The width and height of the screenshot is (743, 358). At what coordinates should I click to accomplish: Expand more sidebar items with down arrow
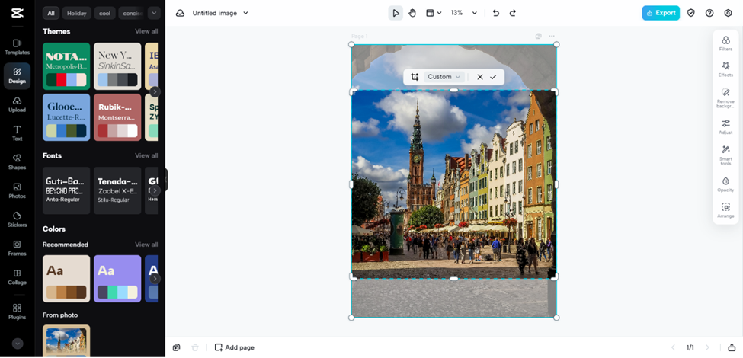[18, 344]
